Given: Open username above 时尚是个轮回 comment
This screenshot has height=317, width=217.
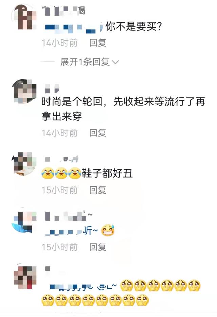Looking at the screenshot, I should (52, 88).
